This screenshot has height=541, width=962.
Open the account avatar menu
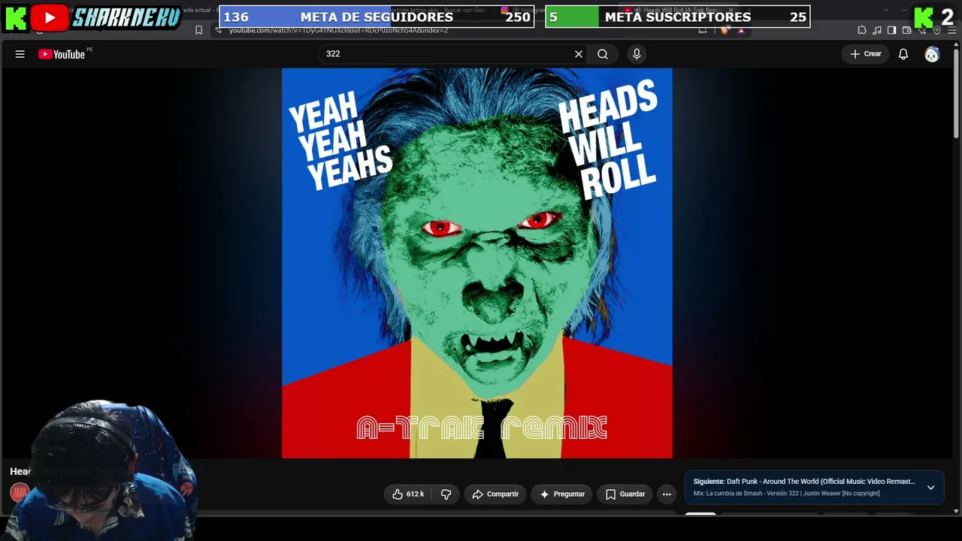[x=932, y=54]
